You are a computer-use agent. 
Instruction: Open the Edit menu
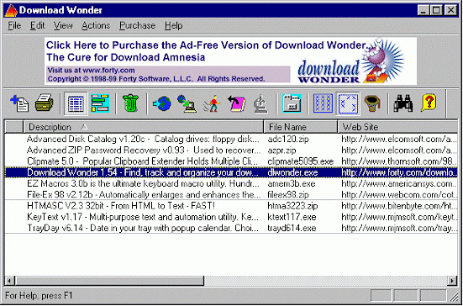pyautogui.click(x=38, y=26)
